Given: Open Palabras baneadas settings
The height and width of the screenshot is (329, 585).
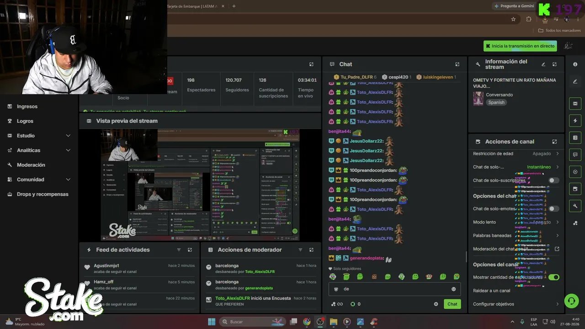Looking at the screenshot, I should (516, 236).
